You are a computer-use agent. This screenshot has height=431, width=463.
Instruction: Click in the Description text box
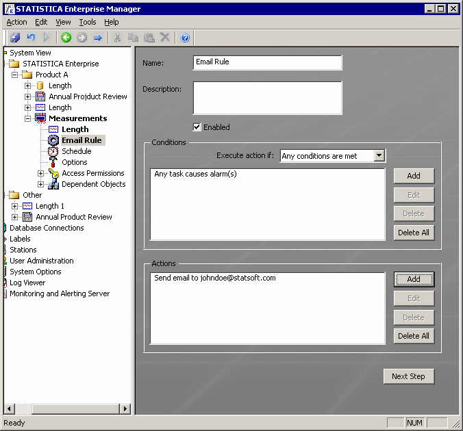(267, 98)
